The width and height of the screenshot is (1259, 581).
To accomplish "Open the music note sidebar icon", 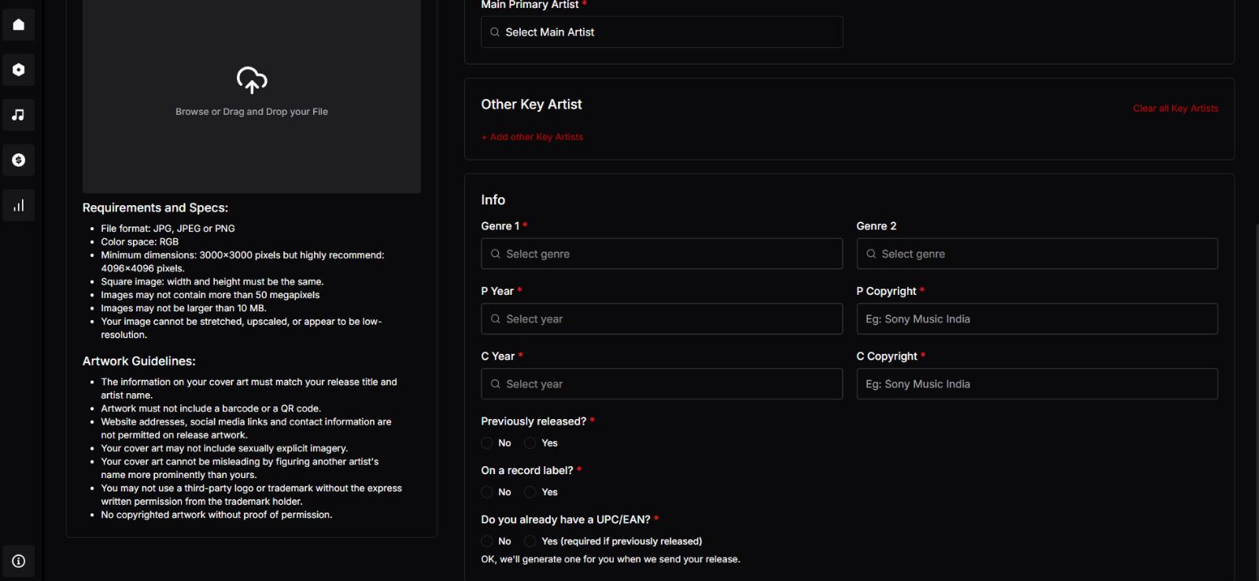I will point(19,115).
